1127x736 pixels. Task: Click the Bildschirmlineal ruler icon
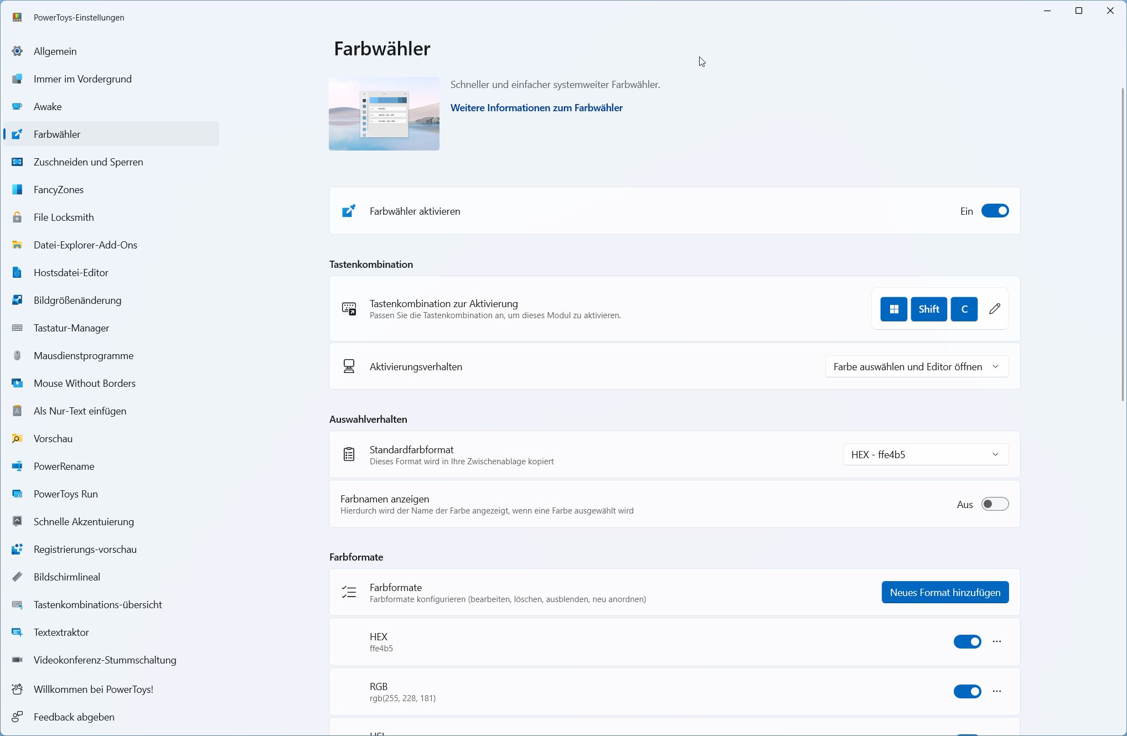click(x=17, y=577)
